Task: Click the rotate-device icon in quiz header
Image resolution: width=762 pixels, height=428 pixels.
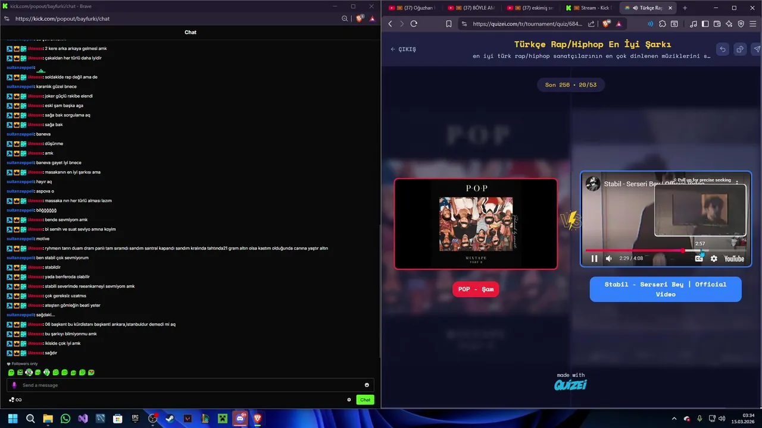Action: click(739, 49)
